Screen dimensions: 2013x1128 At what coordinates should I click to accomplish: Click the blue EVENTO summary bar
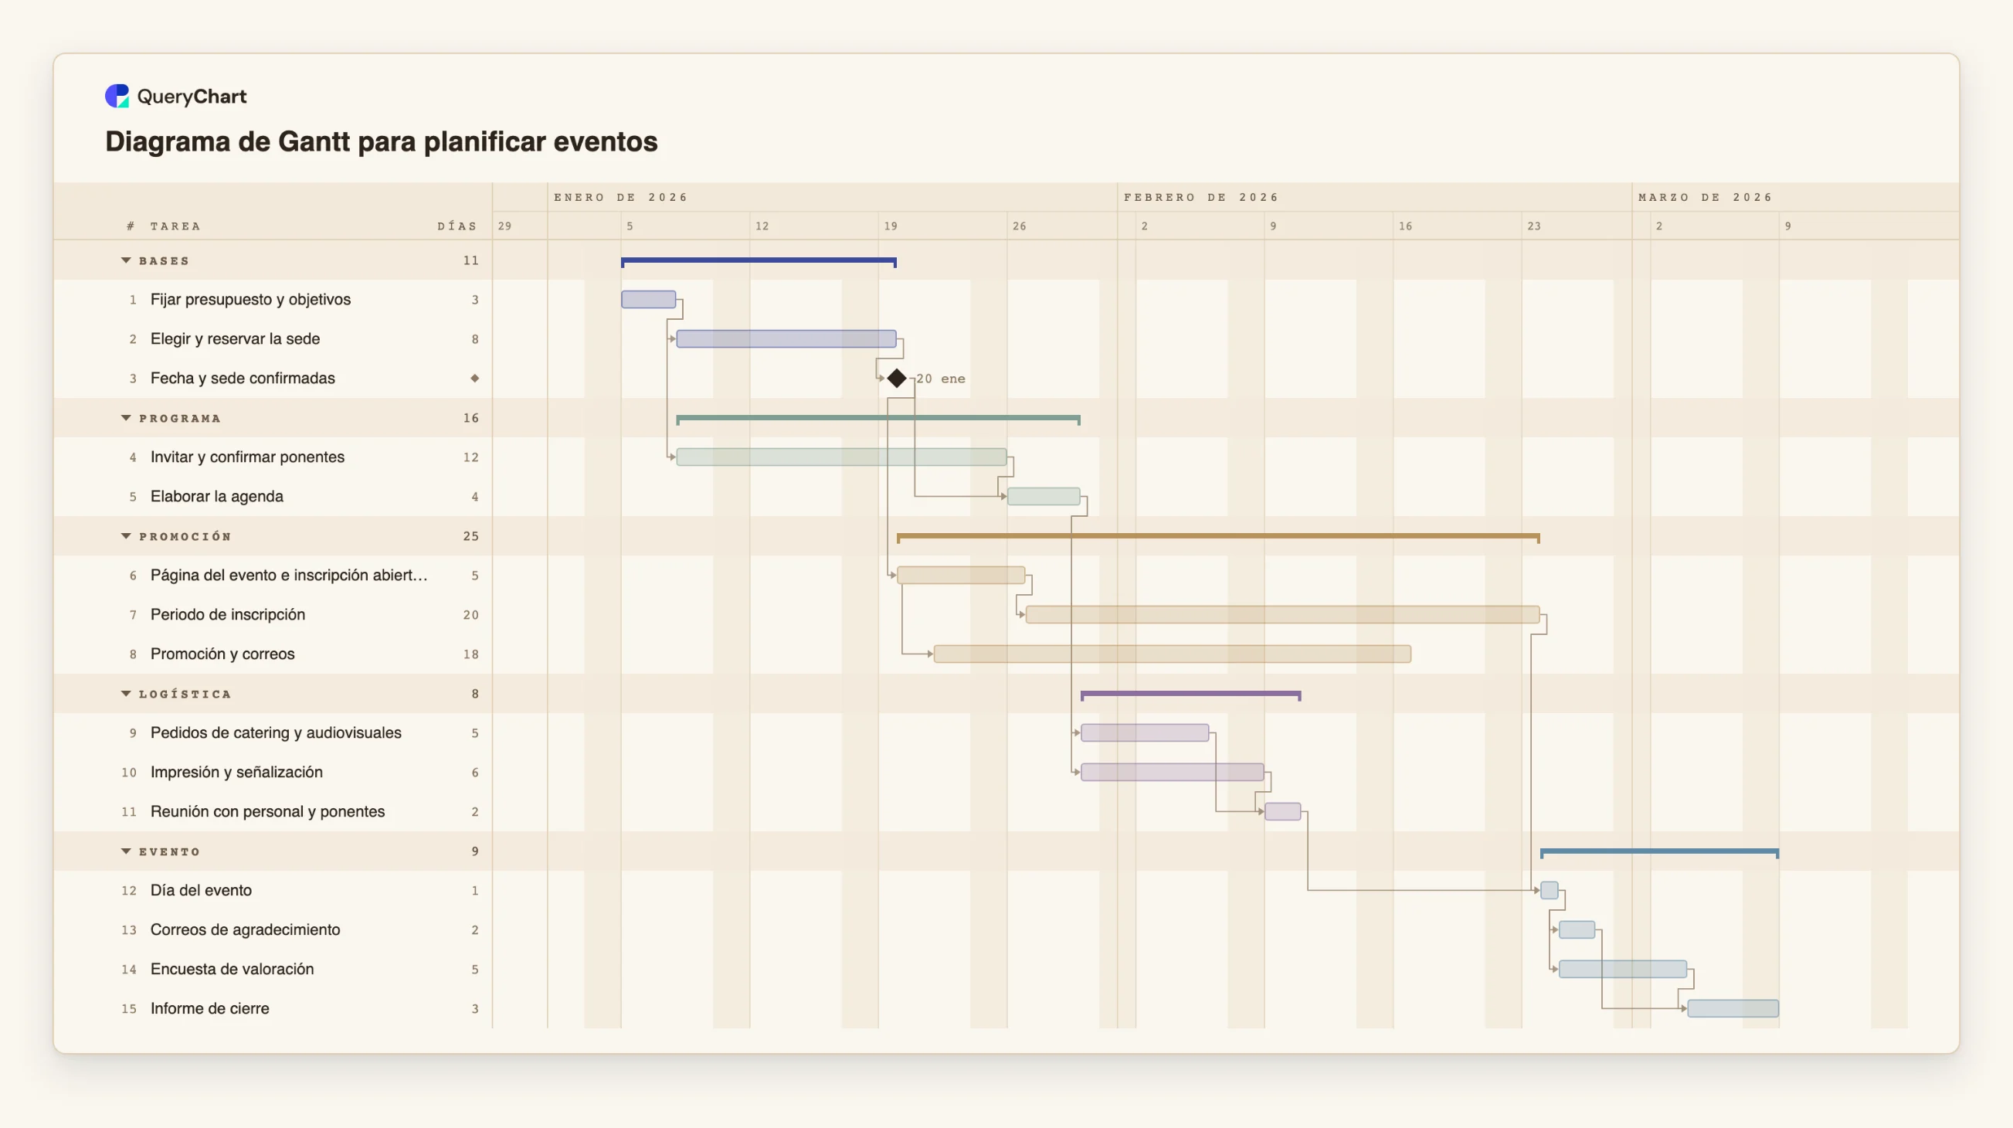[x=1660, y=852]
